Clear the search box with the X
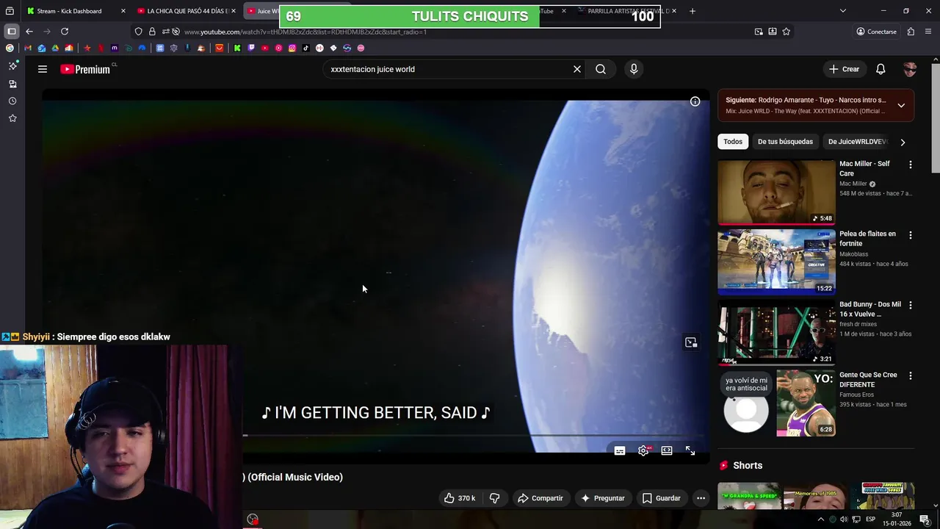Viewport: 940px width, 529px height. (577, 69)
